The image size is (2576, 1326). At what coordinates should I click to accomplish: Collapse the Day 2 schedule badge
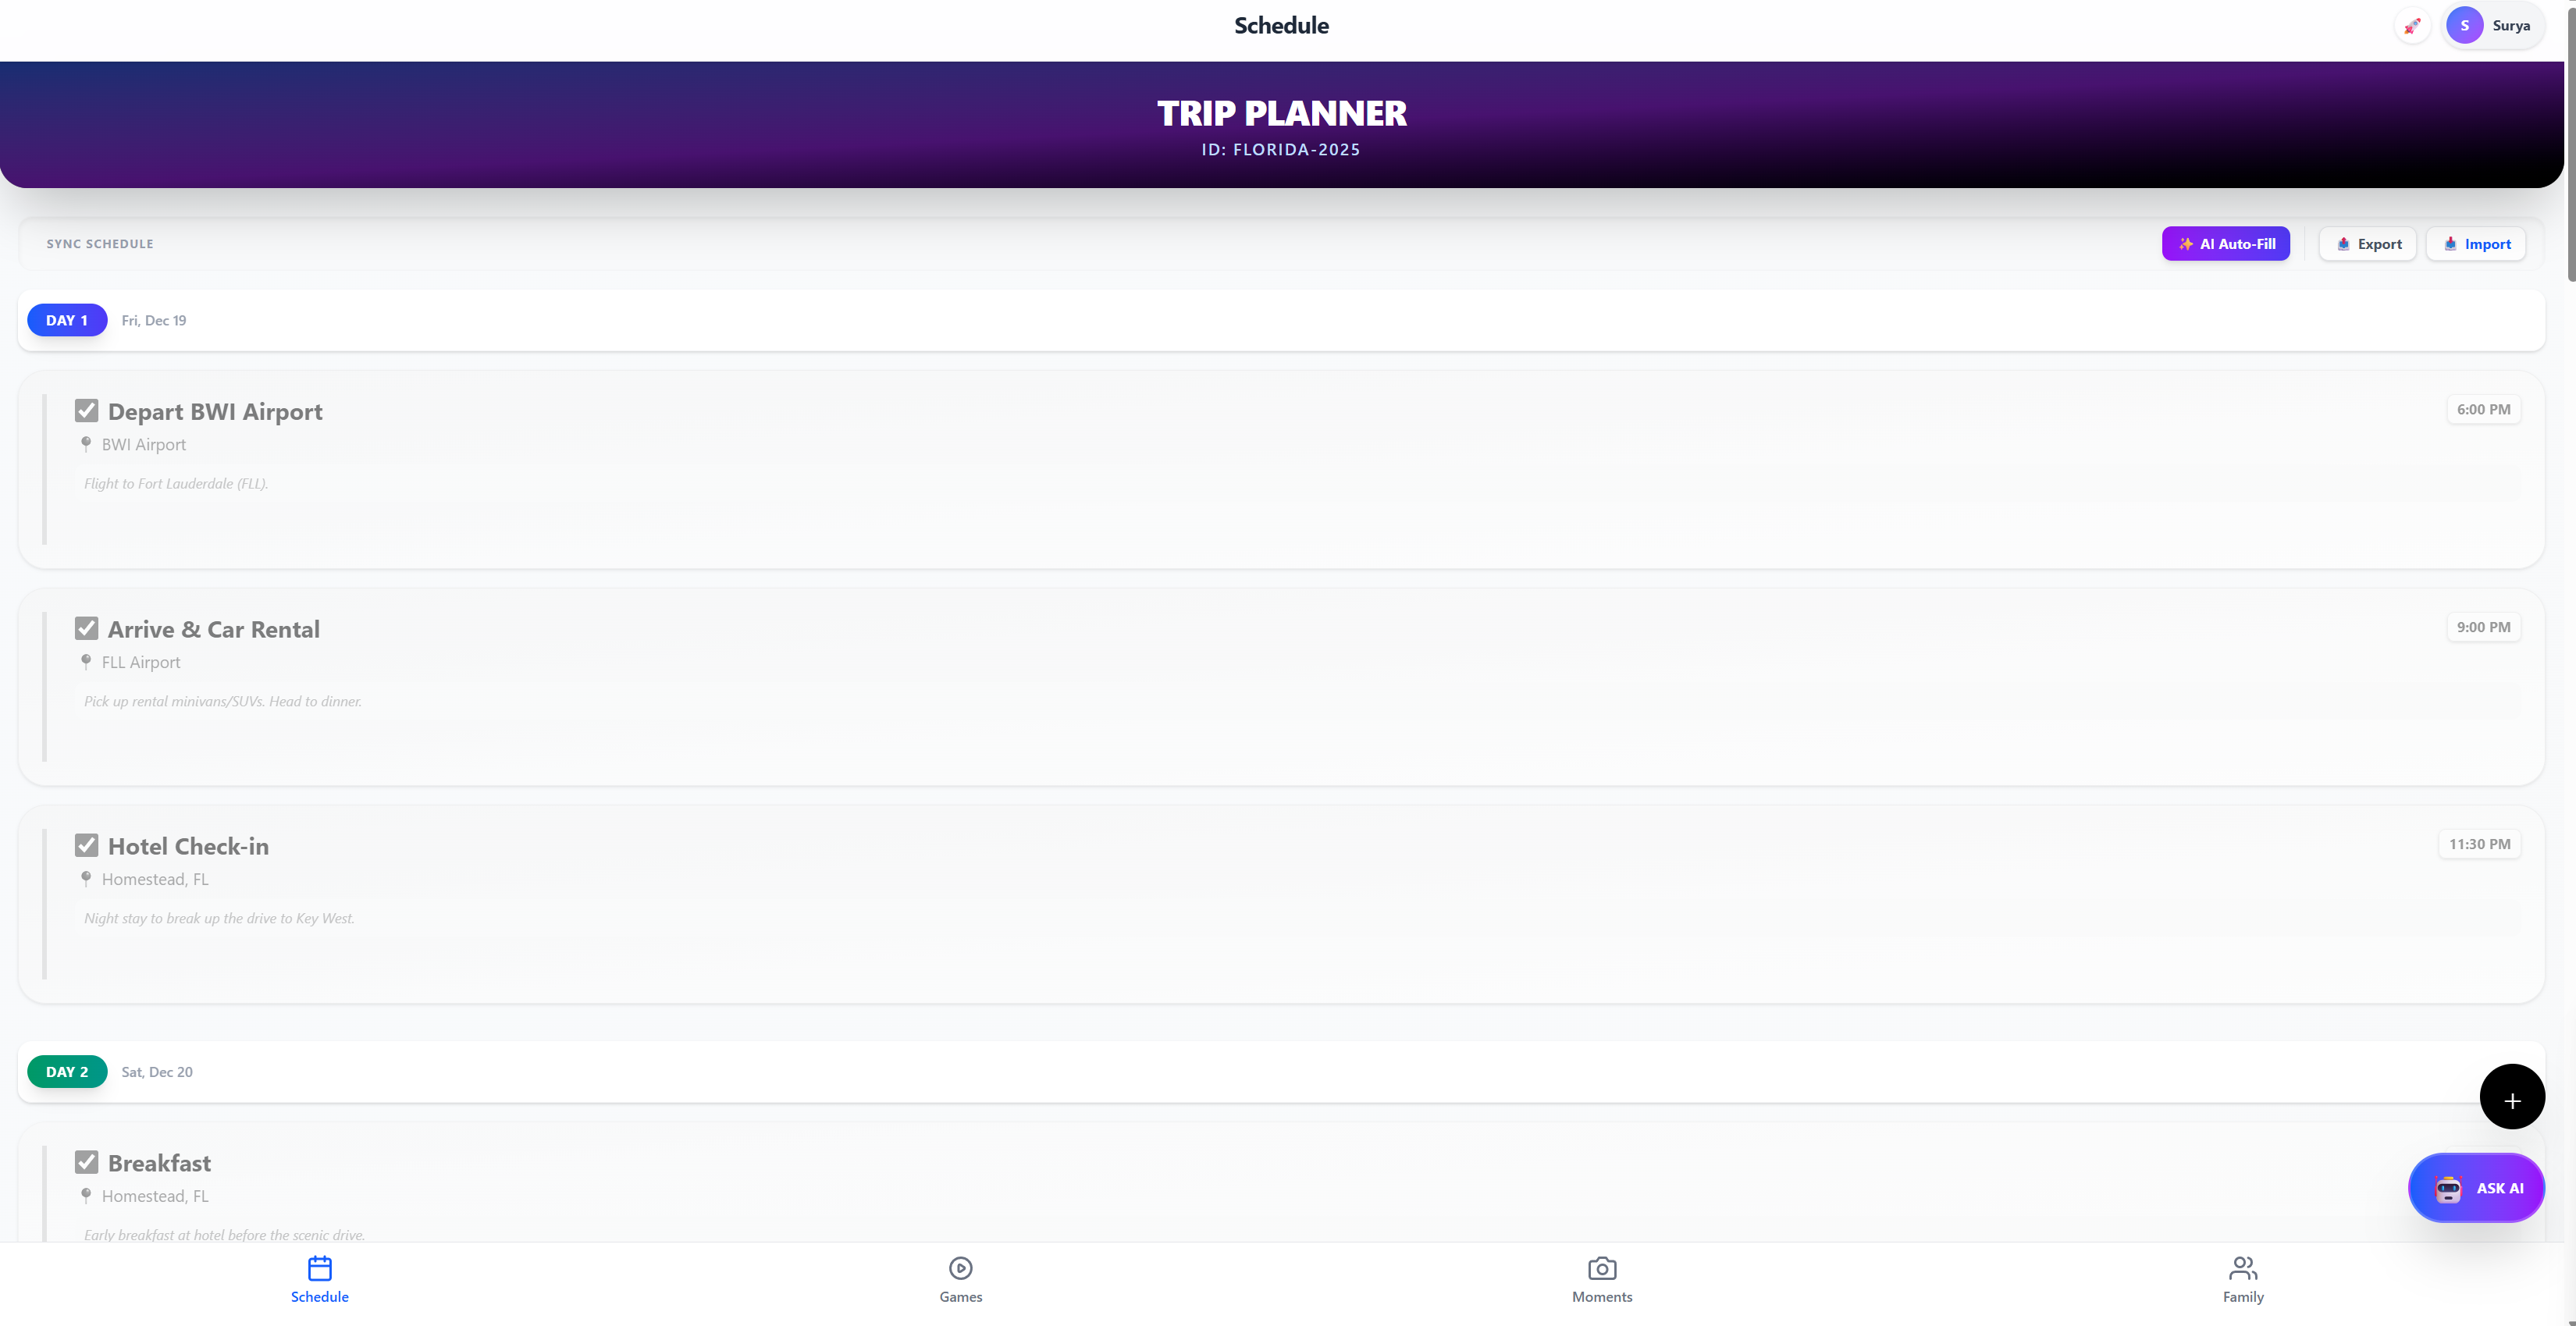tap(66, 1071)
